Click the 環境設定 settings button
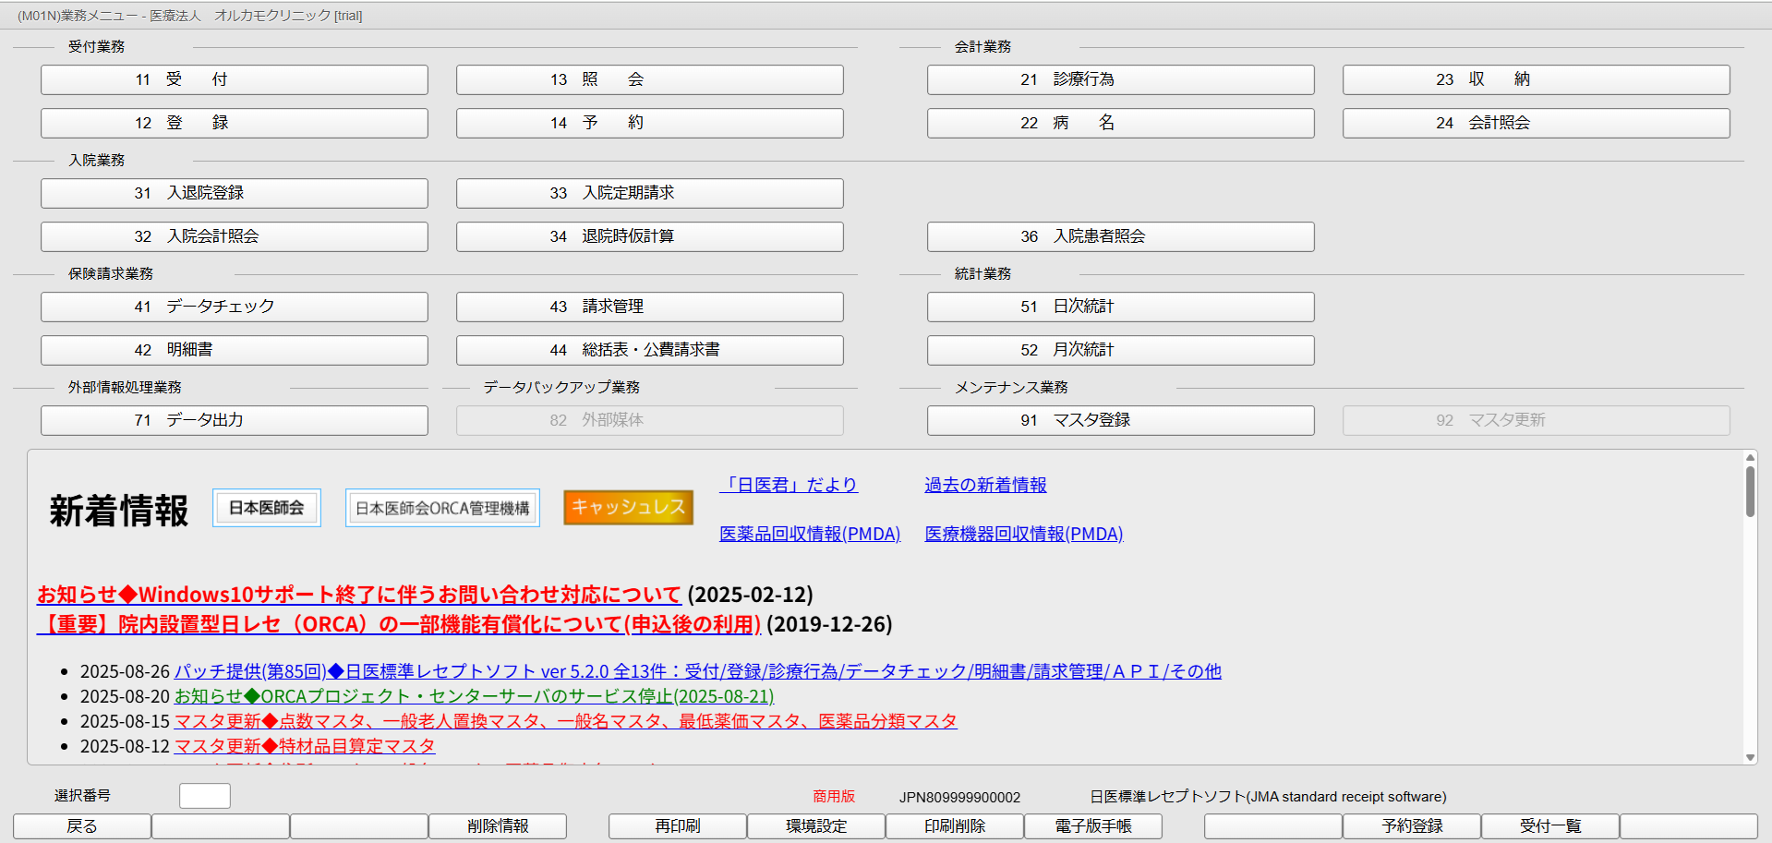1772x843 pixels. click(x=815, y=826)
